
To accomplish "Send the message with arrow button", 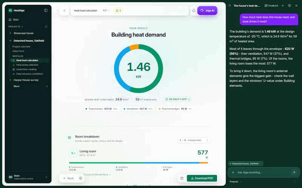I will (294, 173).
